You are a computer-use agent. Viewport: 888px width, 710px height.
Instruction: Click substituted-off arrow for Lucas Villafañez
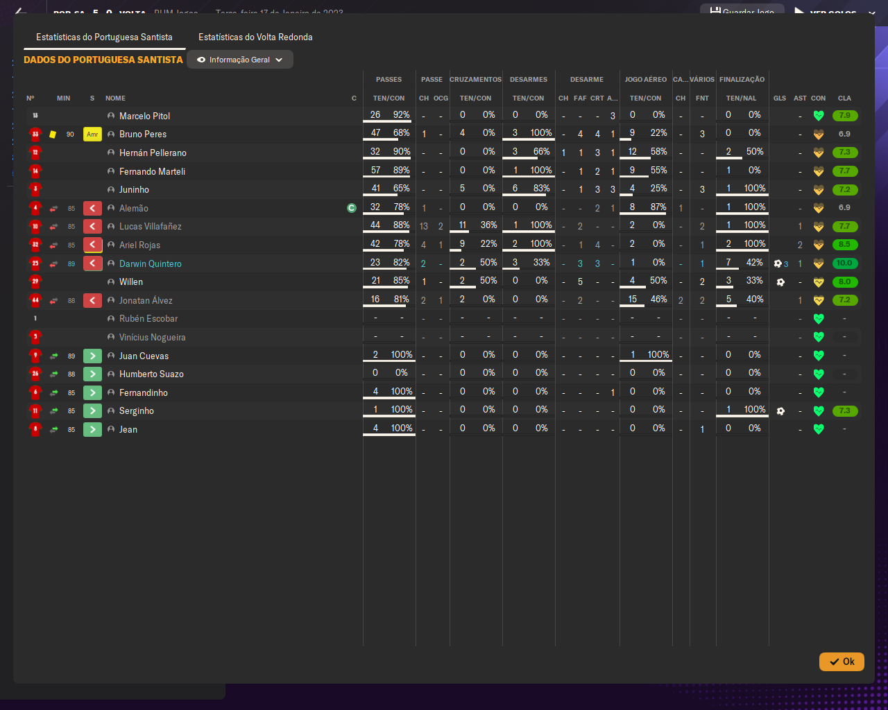click(x=92, y=227)
